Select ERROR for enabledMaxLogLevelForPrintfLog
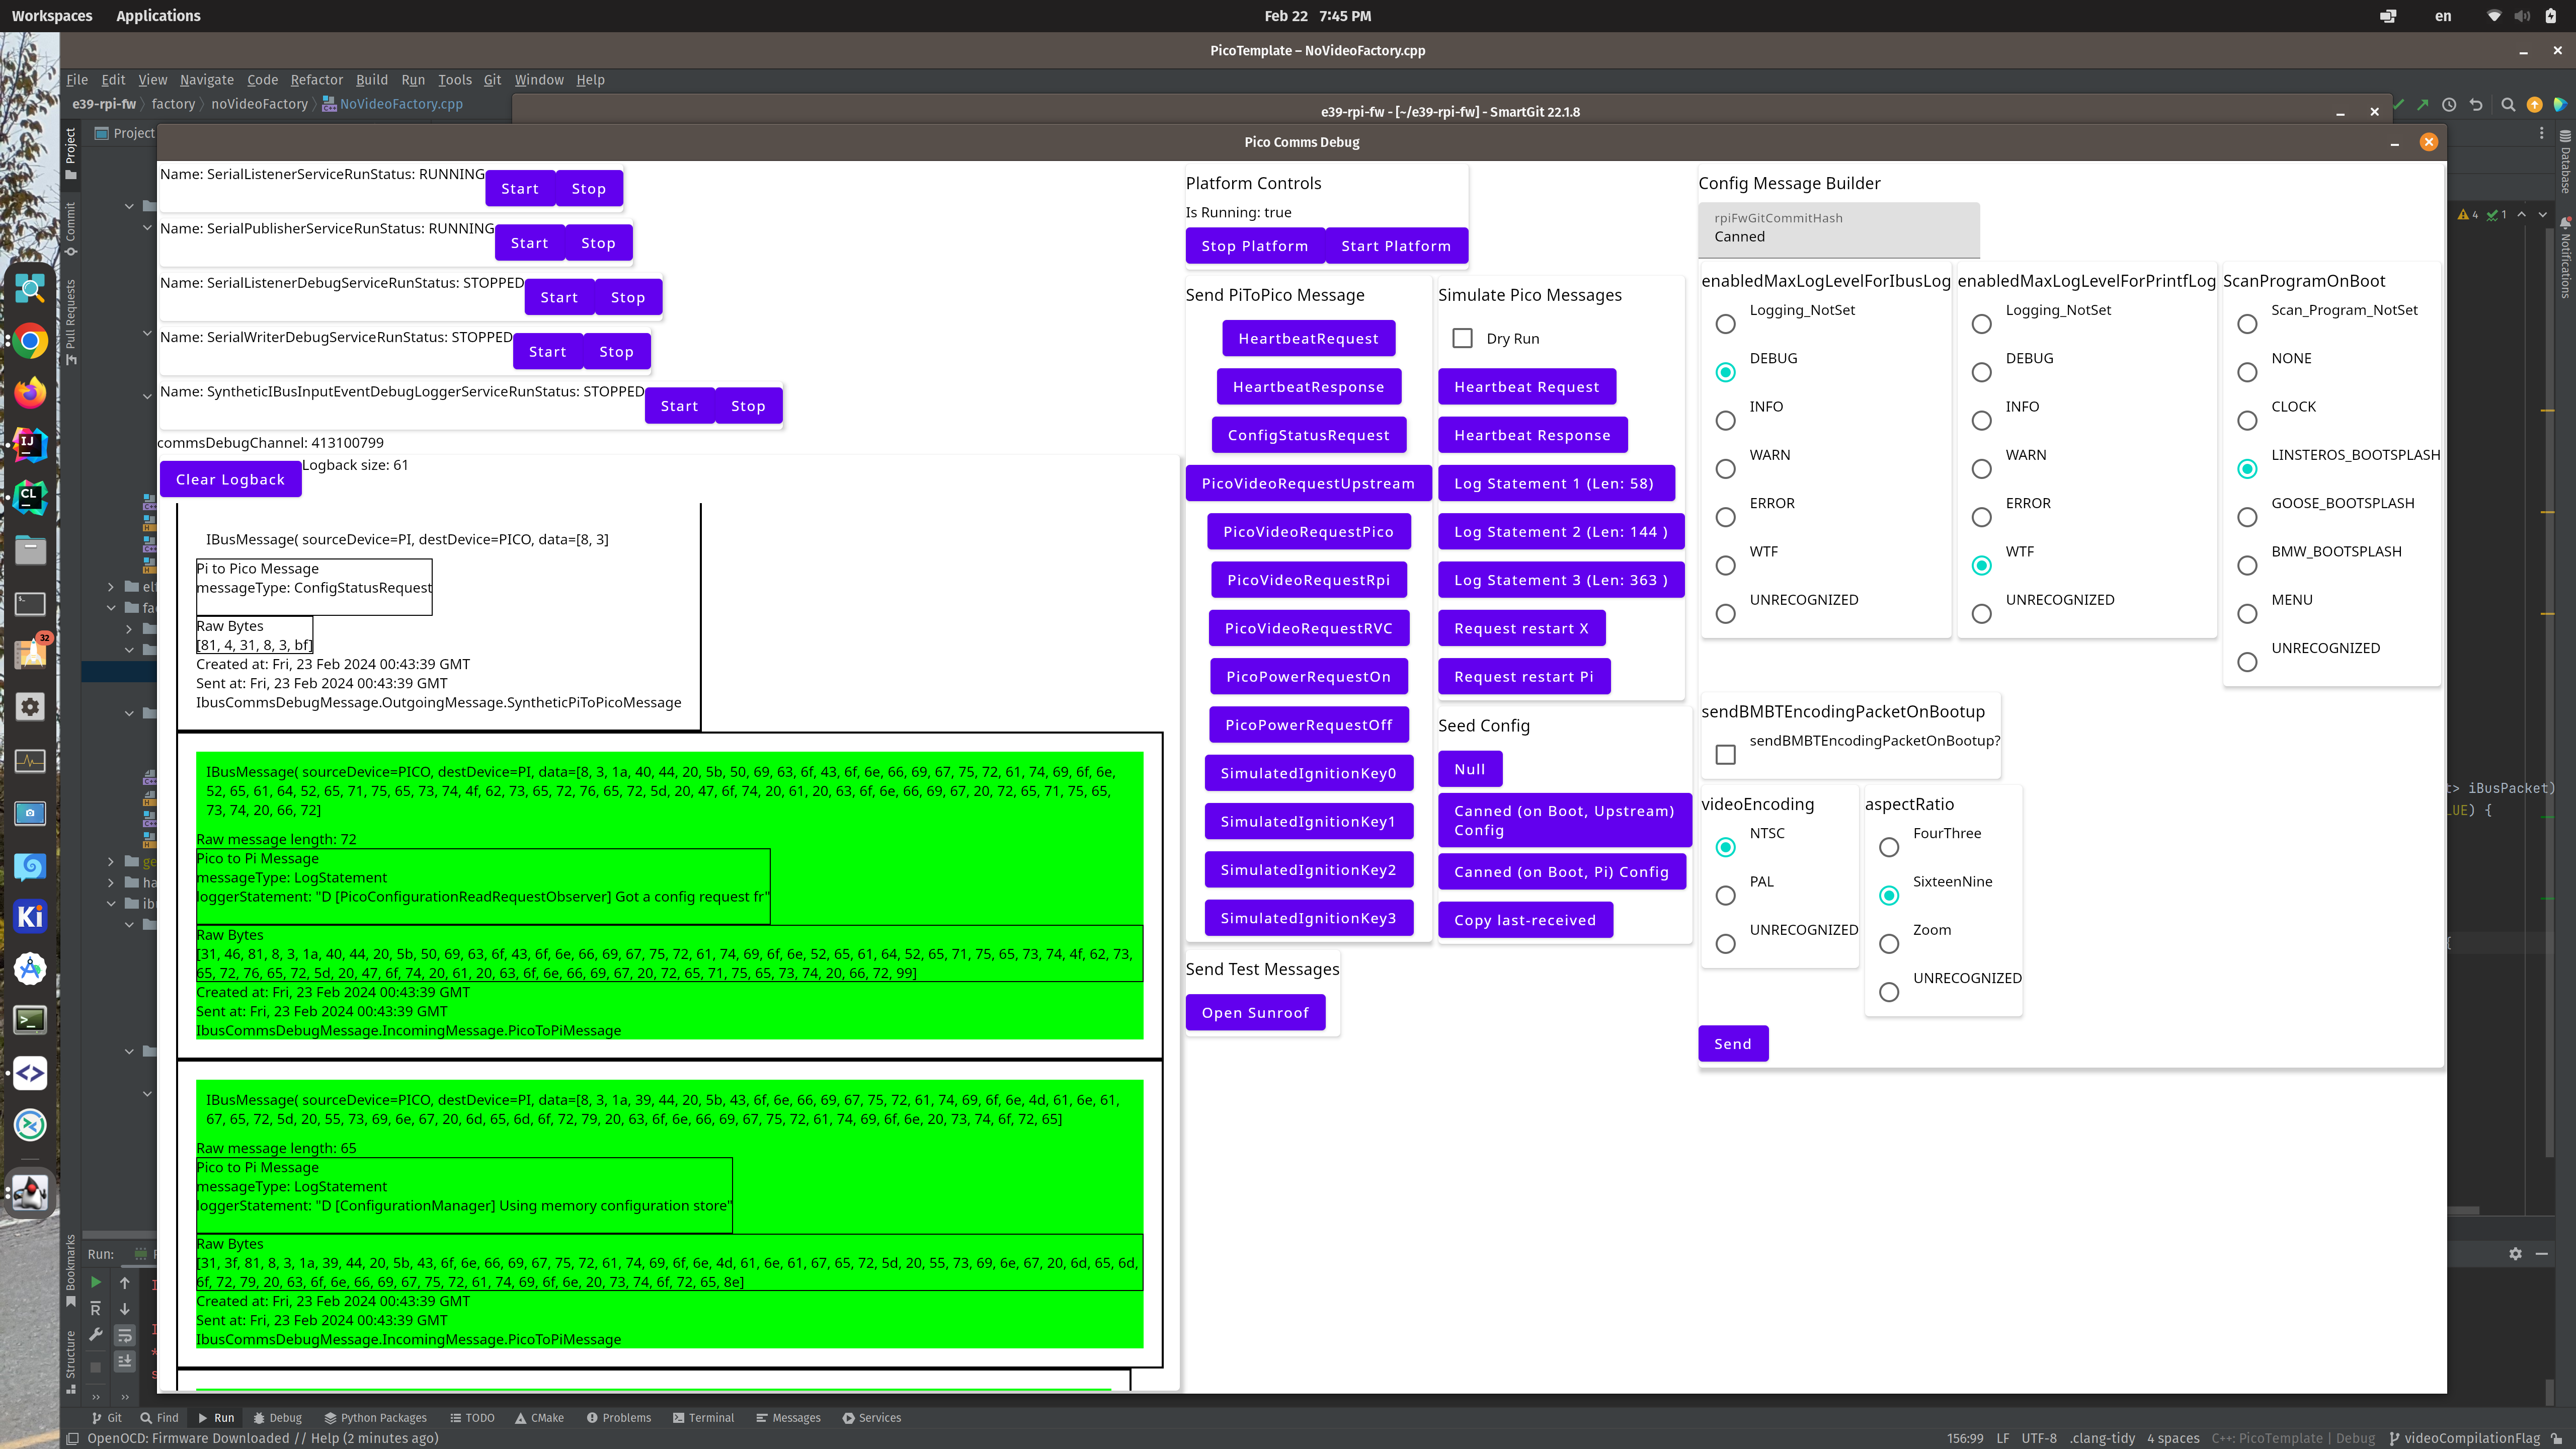Image resolution: width=2576 pixels, height=1449 pixels. click(x=1981, y=517)
